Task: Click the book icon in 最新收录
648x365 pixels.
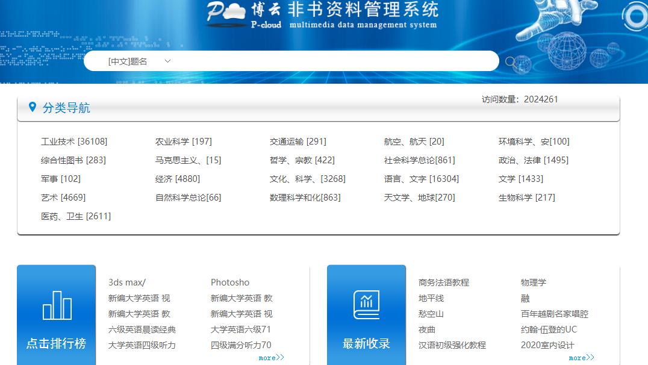Action: [x=366, y=305]
